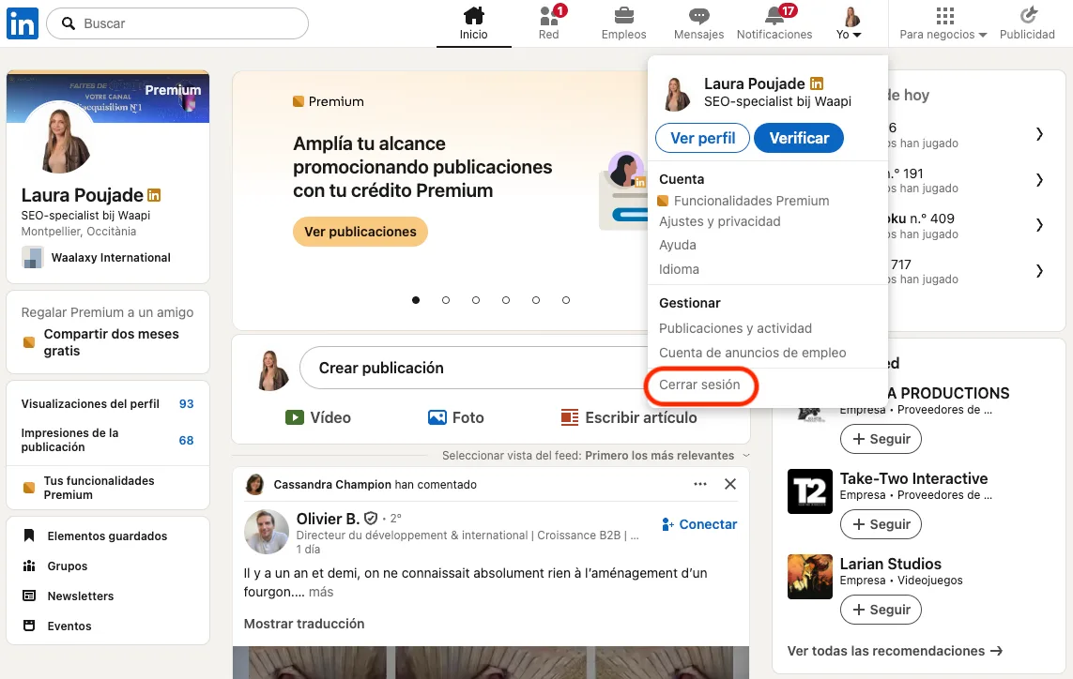The image size is (1073, 679).
Task: Open Ver todas las recomendaciones link
Action: click(895, 651)
